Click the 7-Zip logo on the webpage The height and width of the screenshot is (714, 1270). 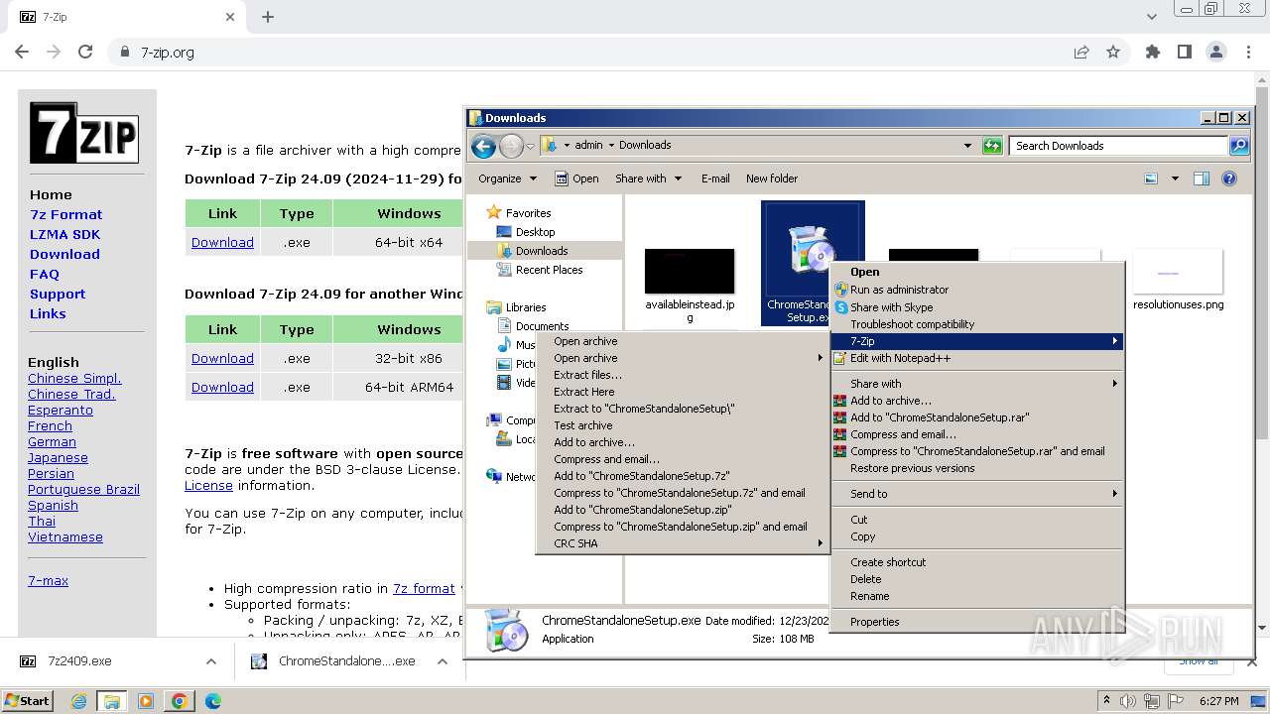84,133
